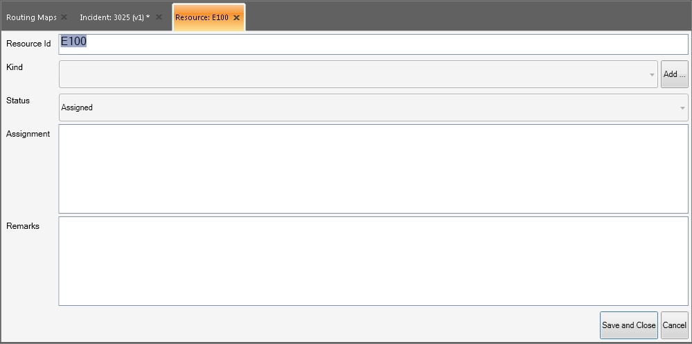Close the Incident: 3025 (v1) tab
Screen dimensions: 692x344
coord(159,17)
